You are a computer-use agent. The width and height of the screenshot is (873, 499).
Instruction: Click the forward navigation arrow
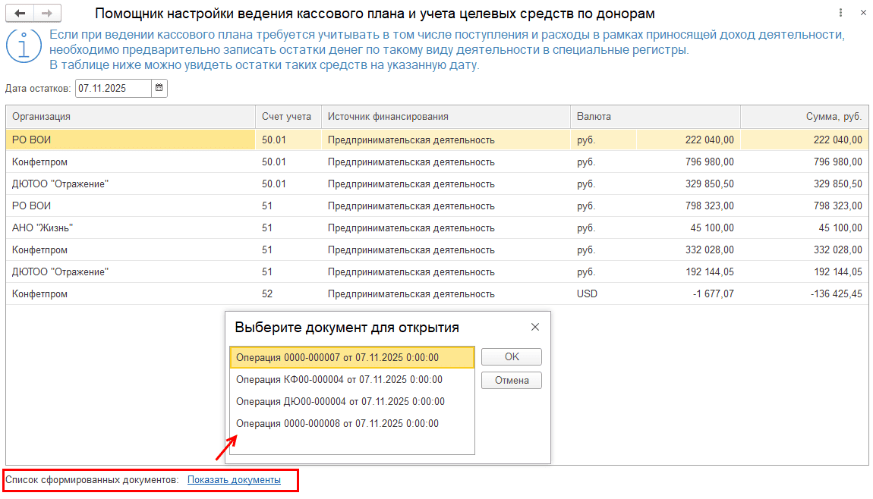(x=47, y=14)
